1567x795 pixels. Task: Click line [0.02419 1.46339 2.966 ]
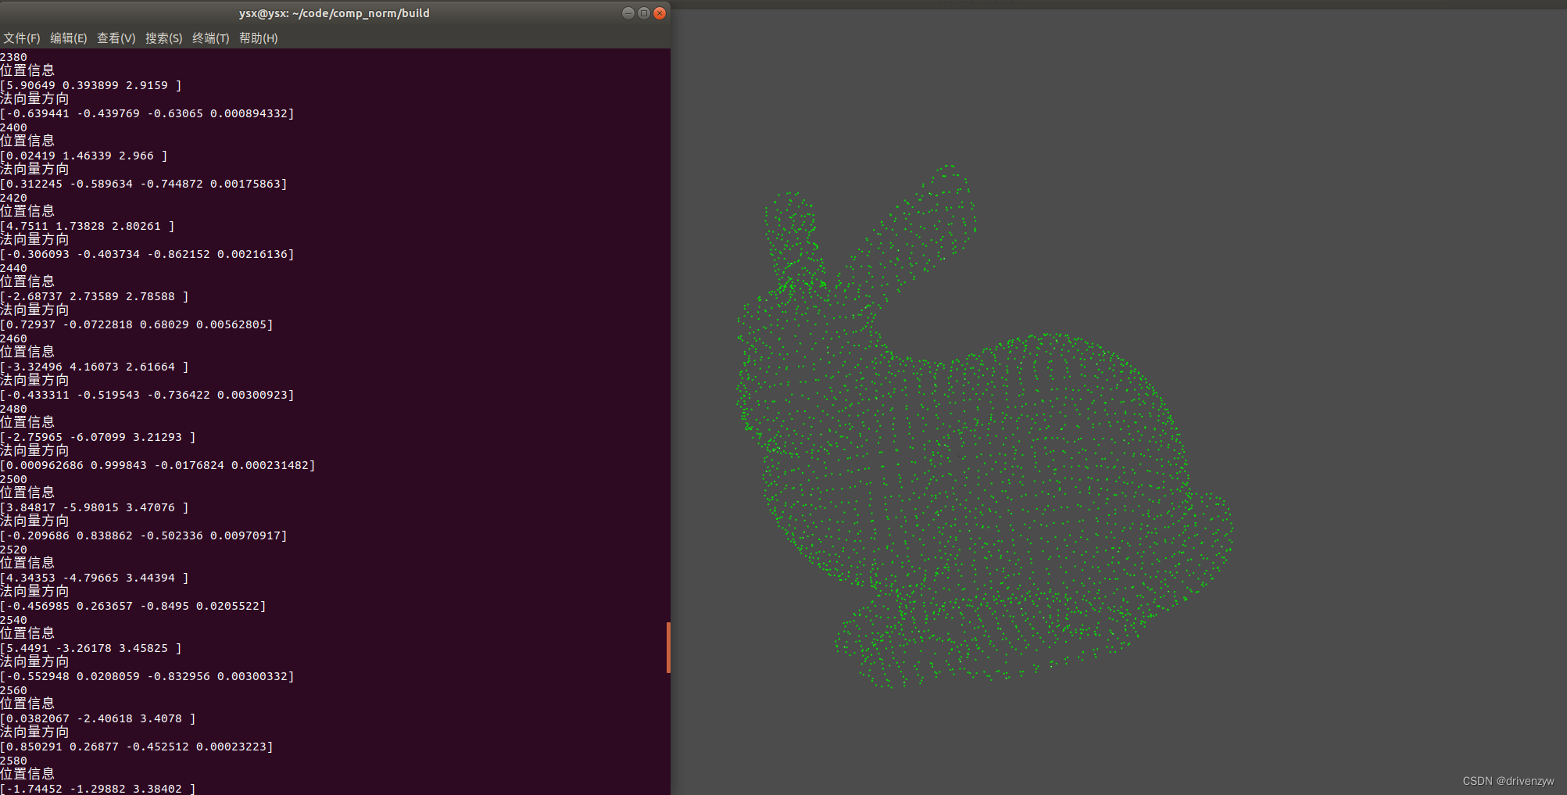pos(84,156)
